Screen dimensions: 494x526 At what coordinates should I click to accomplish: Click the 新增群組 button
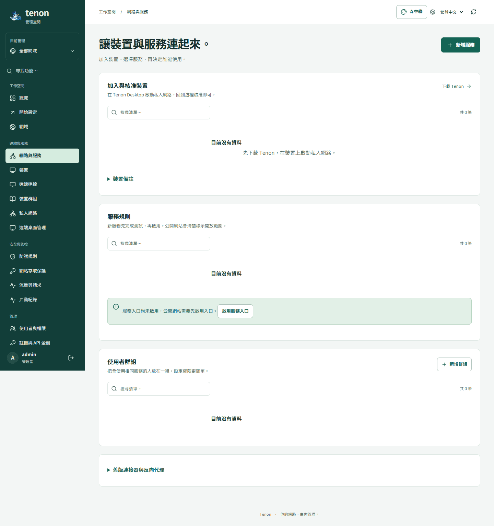[x=454, y=364]
